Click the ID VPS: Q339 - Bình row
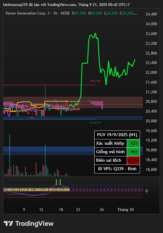Viewport: 163px width, 233px height. click(x=117, y=169)
